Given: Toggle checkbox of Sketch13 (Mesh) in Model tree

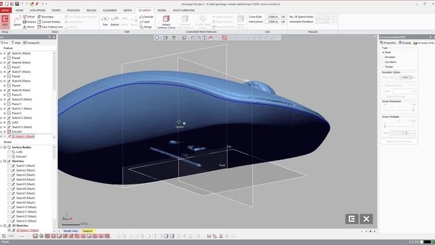Looking at the screenshot, I should [9, 220].
